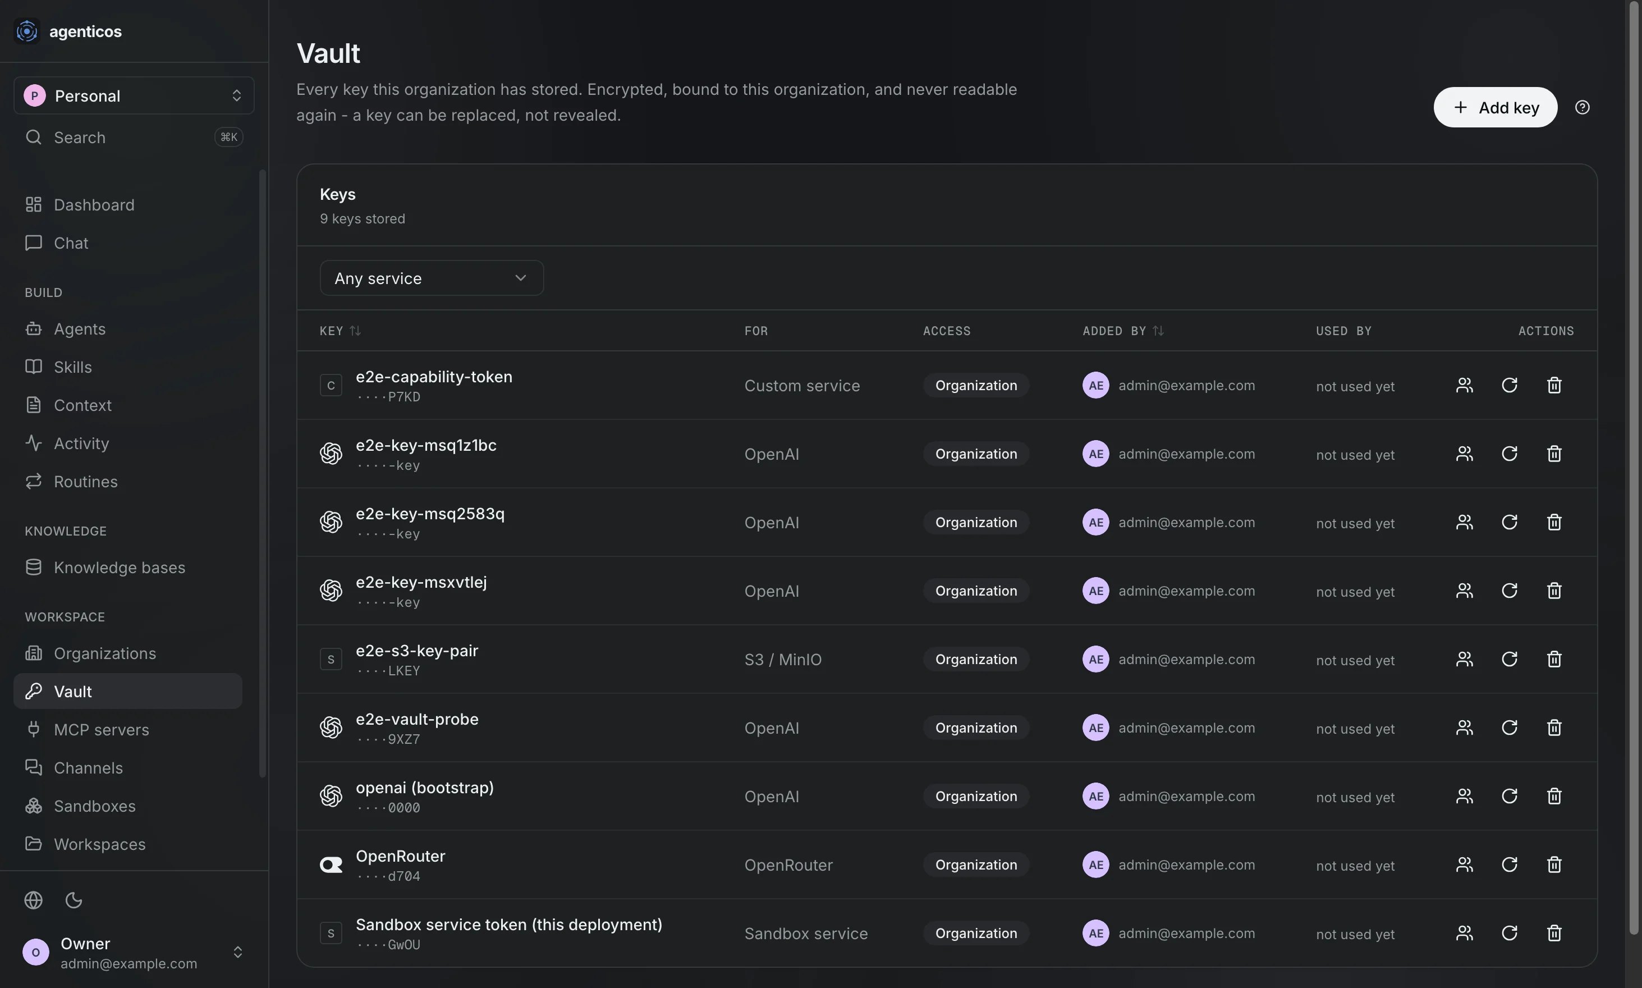Navigate to Channels
This screenshot has width=1642, height=988.
[128, 767]
